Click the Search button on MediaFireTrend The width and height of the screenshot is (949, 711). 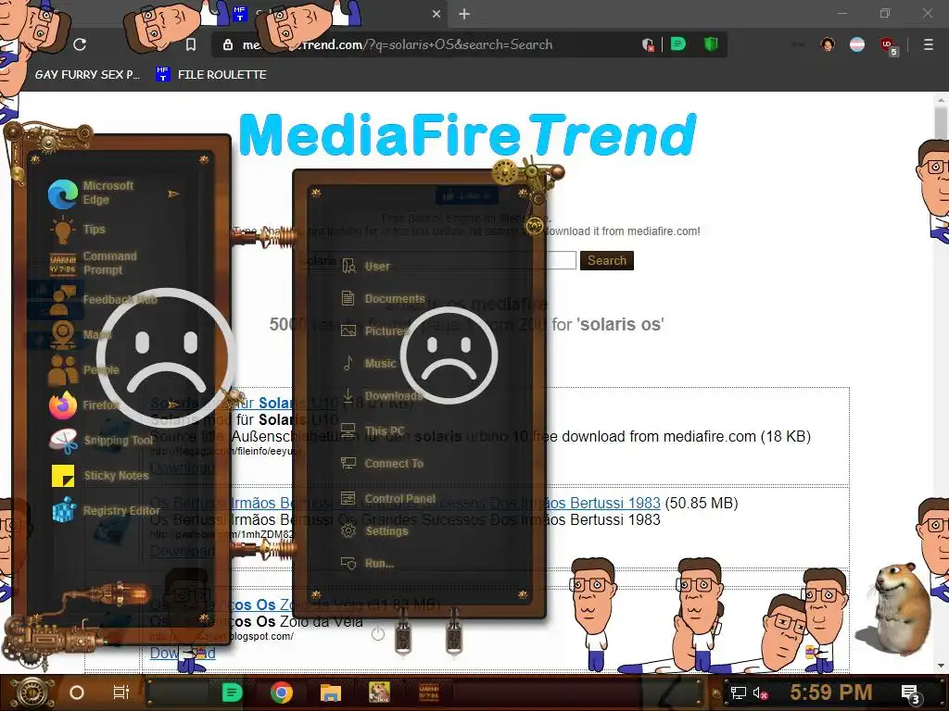tap(606, 260)
